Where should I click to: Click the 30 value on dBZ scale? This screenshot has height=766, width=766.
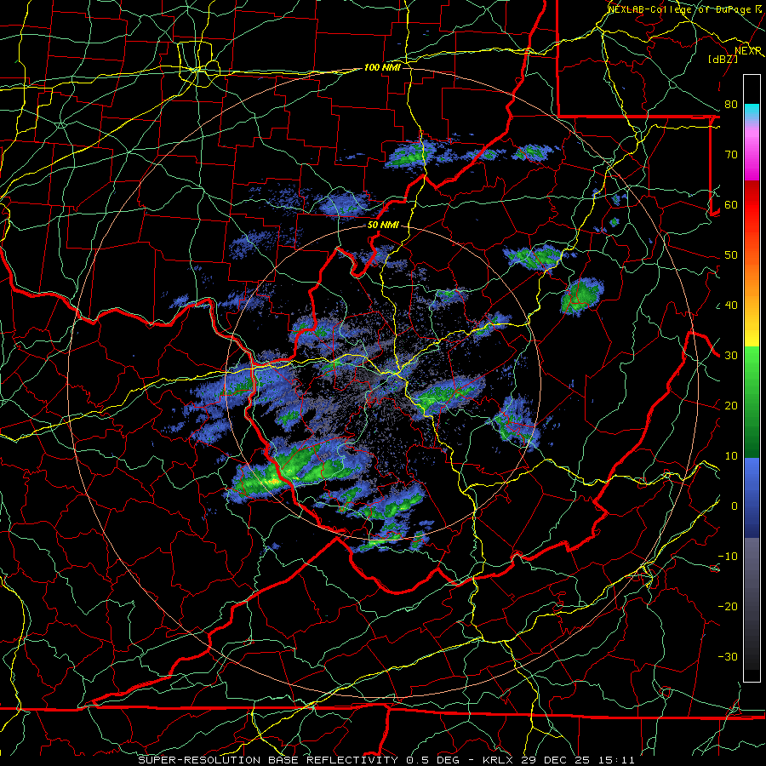click(x=731, y=356)
